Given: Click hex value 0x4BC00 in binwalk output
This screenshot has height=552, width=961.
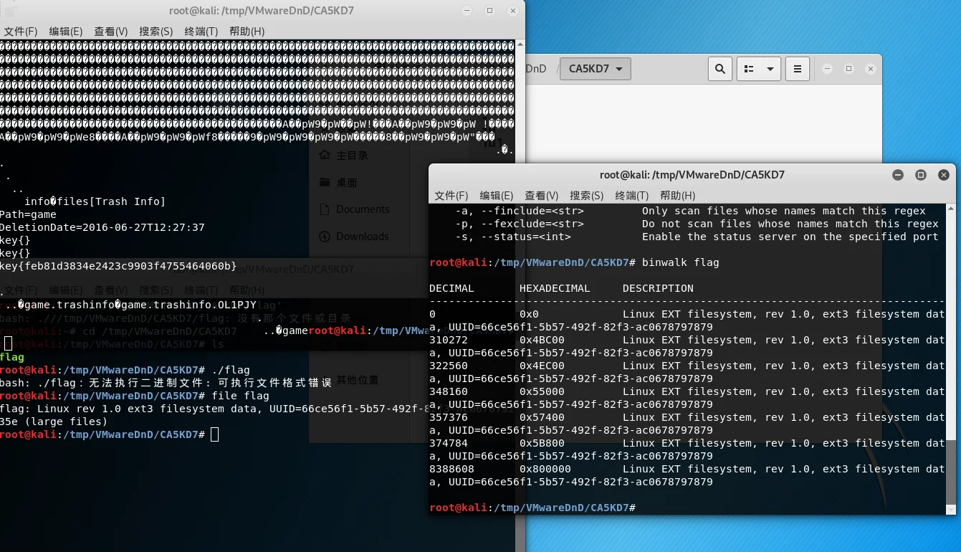Looking at the screenshot, I should click(542, 340).
